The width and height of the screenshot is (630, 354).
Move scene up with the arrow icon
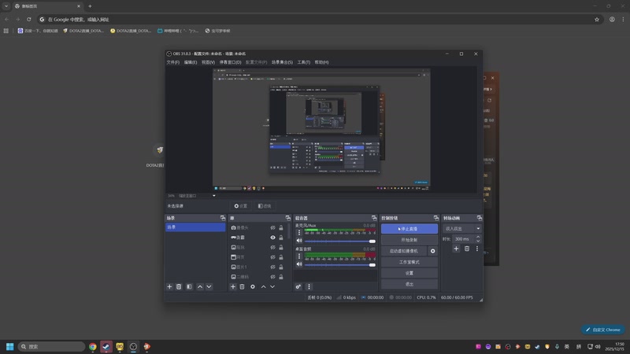point(200,286)
